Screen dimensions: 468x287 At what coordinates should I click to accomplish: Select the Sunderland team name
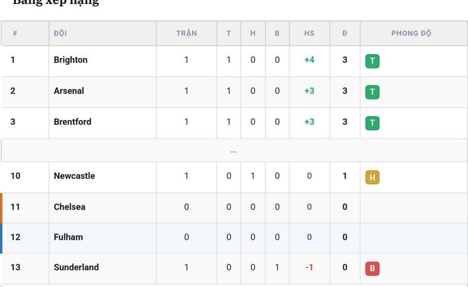(x=76, y=268)
